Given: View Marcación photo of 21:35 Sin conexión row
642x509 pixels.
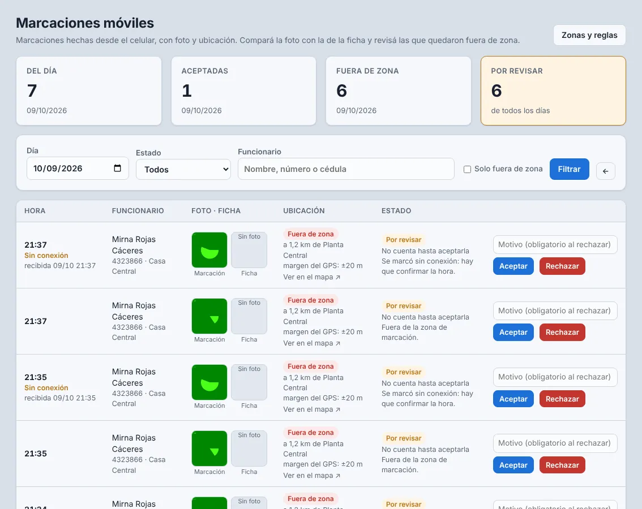Looking at the screenshot, I should tap(209, 382).
